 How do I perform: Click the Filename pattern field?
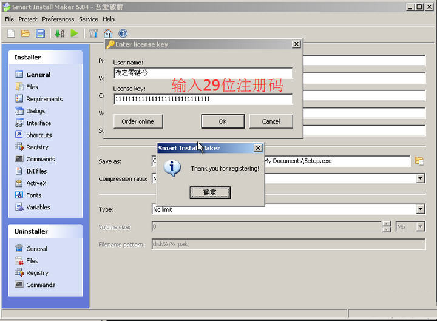288,244
